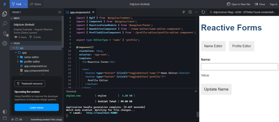
Task: Reload the preview with refresh icon
Action: click(203, 12)
